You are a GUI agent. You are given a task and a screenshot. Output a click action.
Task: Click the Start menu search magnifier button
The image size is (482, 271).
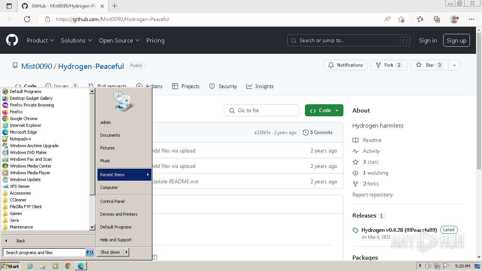pos(90,253)
